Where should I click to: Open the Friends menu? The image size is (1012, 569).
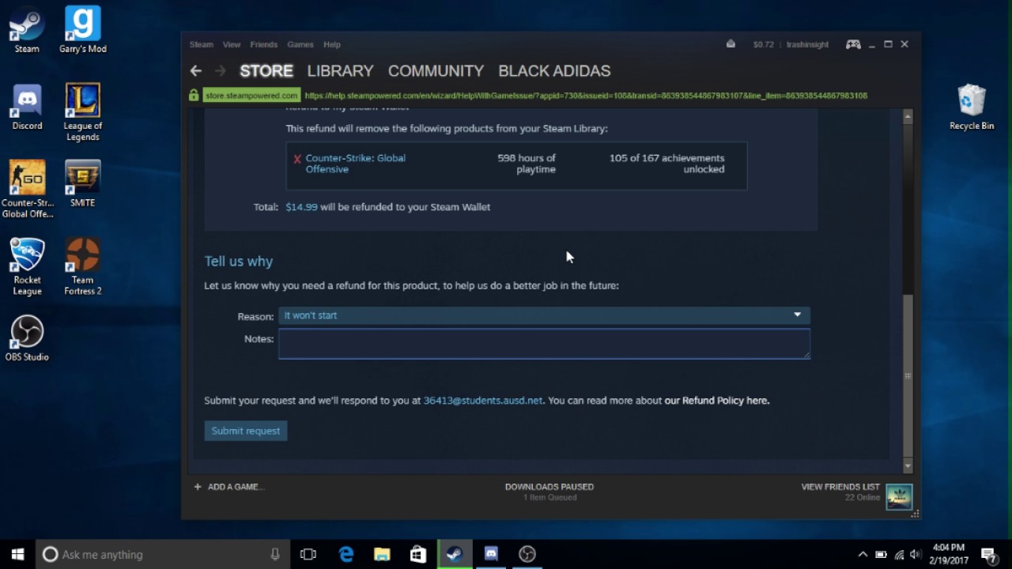(264, 44)
